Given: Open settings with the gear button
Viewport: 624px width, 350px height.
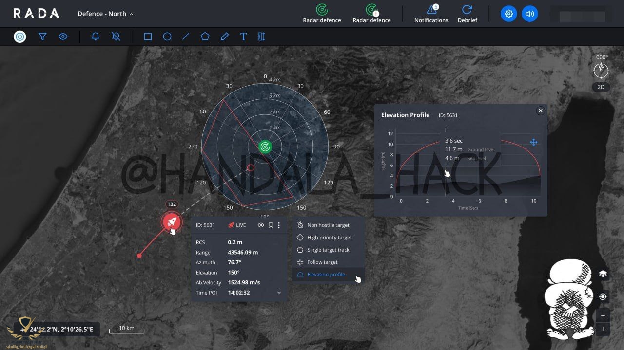Looking at the screenshot, I should coord(508,14).
